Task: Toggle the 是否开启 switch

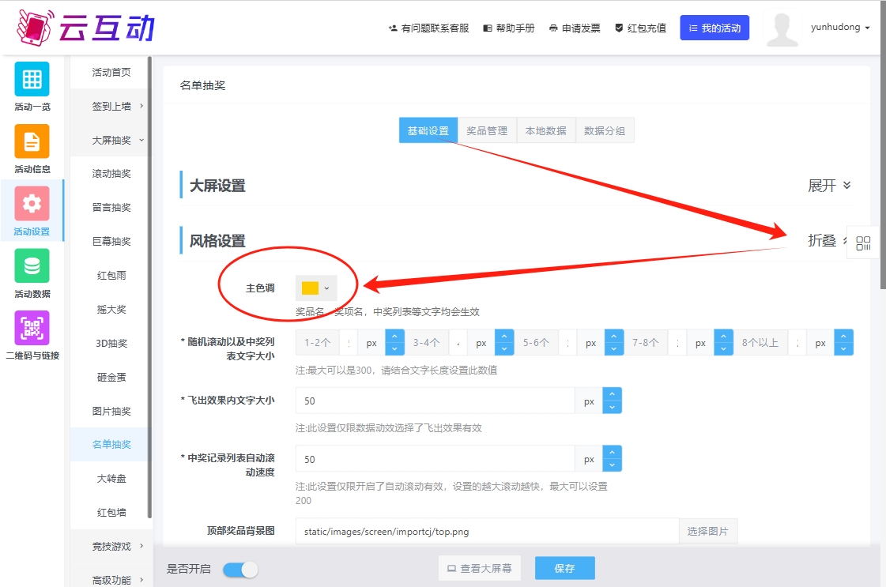Action: click(x=240, y=570)
